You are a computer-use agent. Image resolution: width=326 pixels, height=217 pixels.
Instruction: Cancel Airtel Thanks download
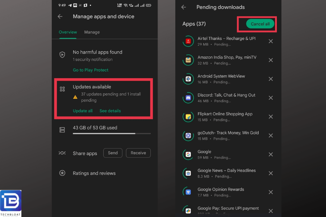[271, 41]
